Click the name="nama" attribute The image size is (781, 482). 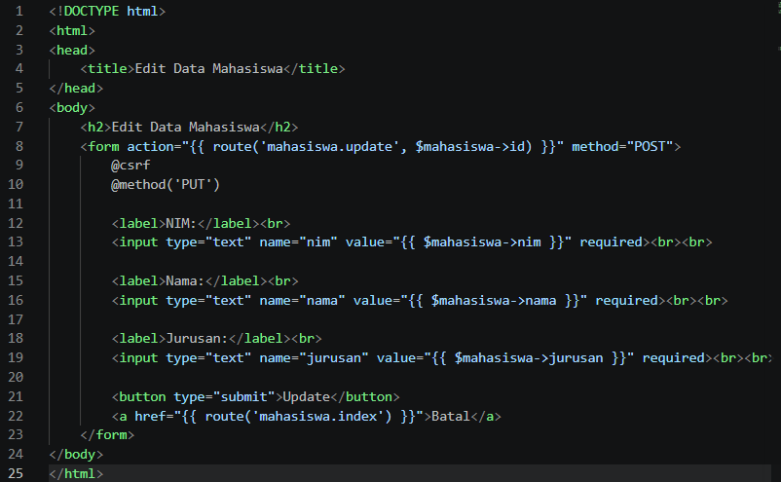[302, 301]
